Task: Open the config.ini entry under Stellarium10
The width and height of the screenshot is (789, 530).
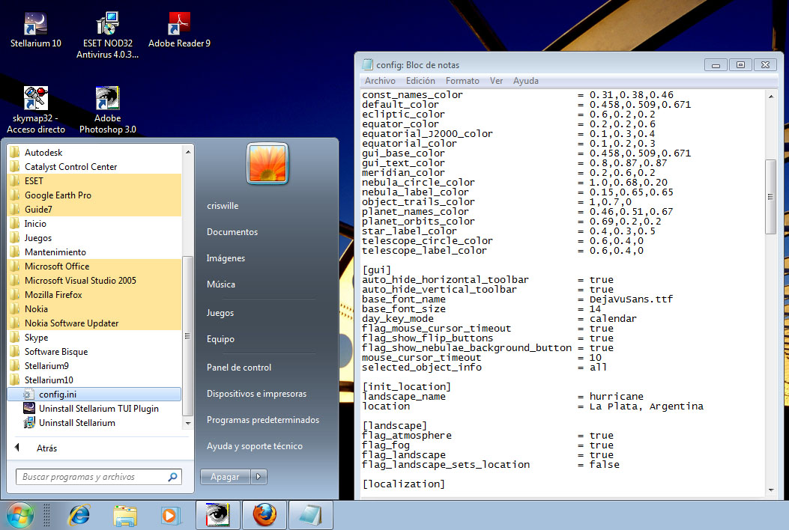Action: 94,395
